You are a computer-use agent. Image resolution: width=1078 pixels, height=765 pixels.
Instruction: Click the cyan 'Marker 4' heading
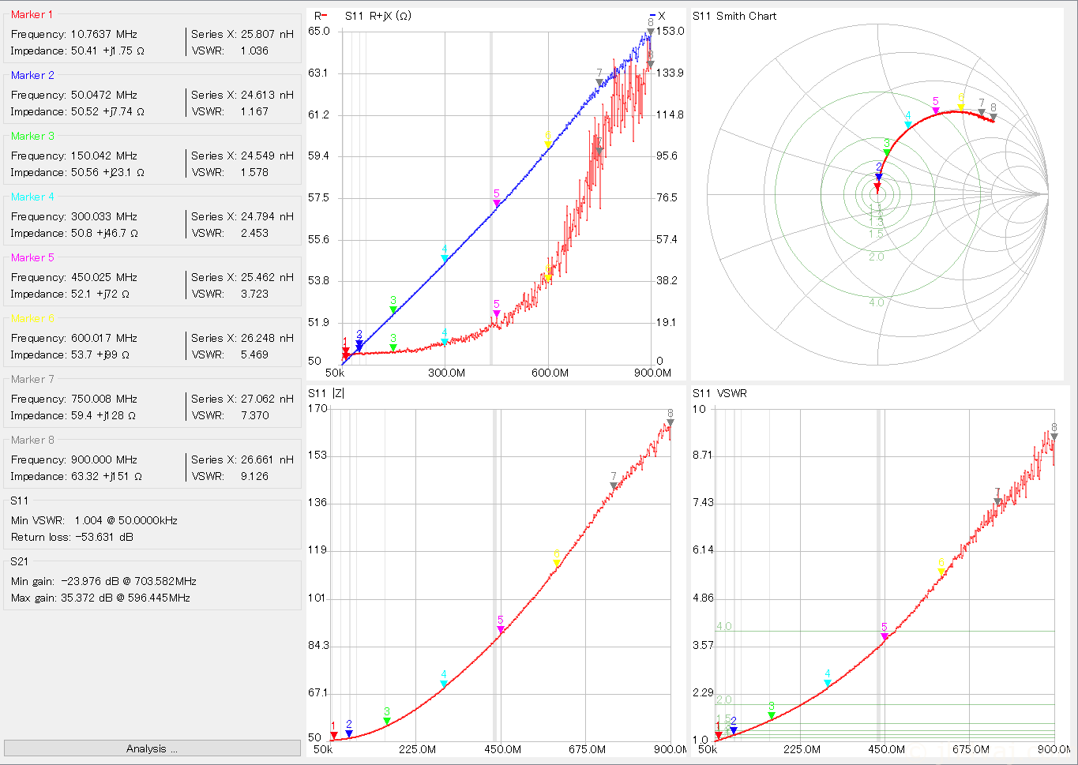33,197
